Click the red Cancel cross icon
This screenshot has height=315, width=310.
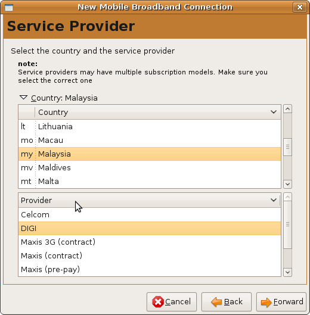pos(158,302)
